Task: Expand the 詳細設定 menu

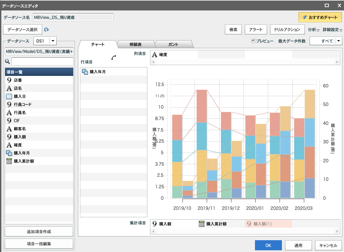Action: (x=332, y=30)
